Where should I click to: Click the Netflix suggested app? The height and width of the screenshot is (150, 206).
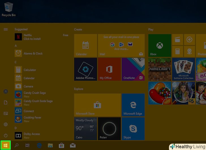pyautogui.click(x=41, y=37)
